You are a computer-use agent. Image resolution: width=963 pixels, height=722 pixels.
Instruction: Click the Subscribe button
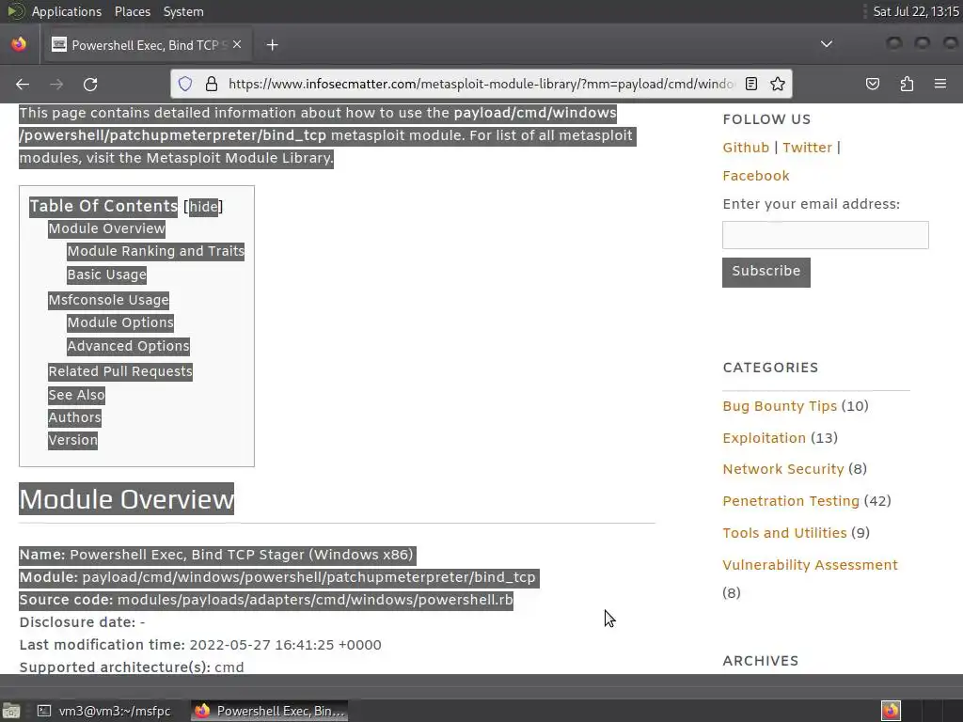(x=766, y=272)
